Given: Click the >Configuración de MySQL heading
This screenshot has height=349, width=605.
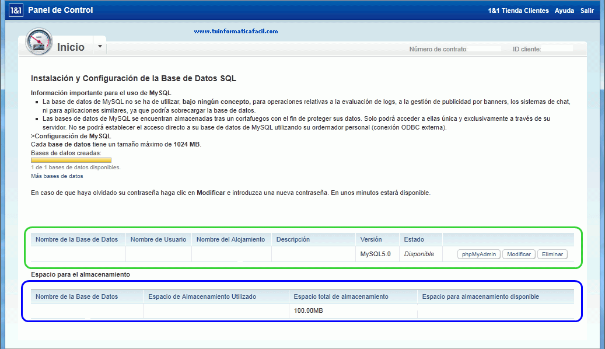Looking at the screenshot, I should [x=71, y=136].
